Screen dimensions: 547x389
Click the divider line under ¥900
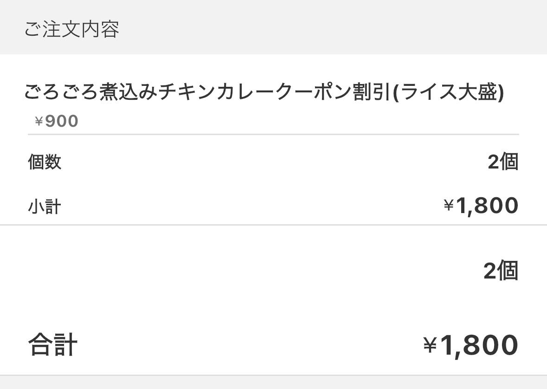pyautogui.click(x=273, y=135)
